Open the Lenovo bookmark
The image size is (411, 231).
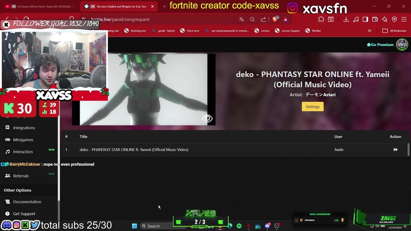tap(262, 31)
